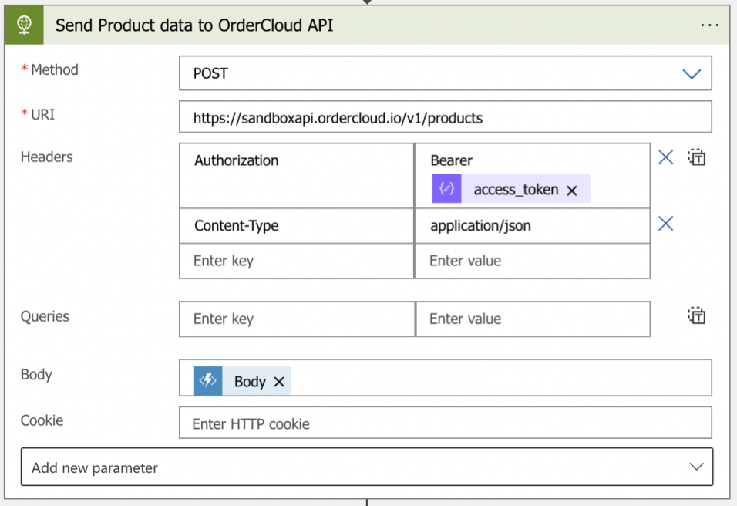Edit the Authorization header key
The image size is (737, 506).
(297, 175)
